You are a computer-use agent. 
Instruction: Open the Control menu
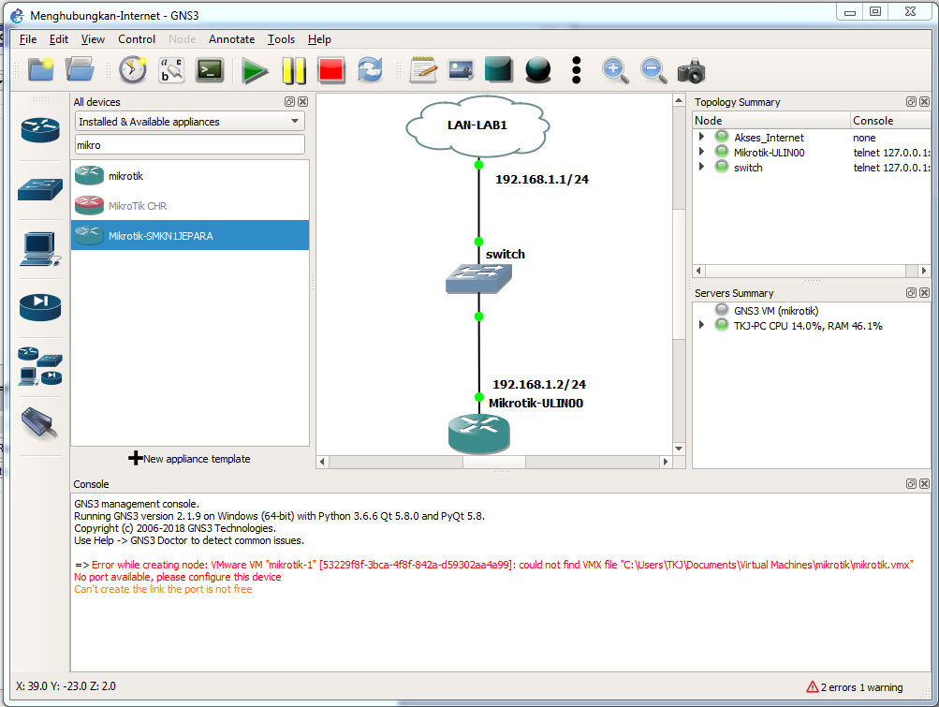[137, 39]
